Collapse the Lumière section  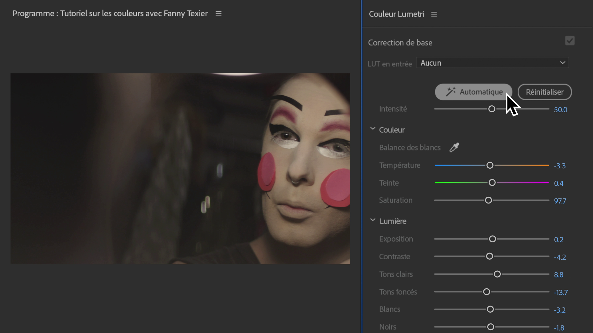[x=372, y=220]
